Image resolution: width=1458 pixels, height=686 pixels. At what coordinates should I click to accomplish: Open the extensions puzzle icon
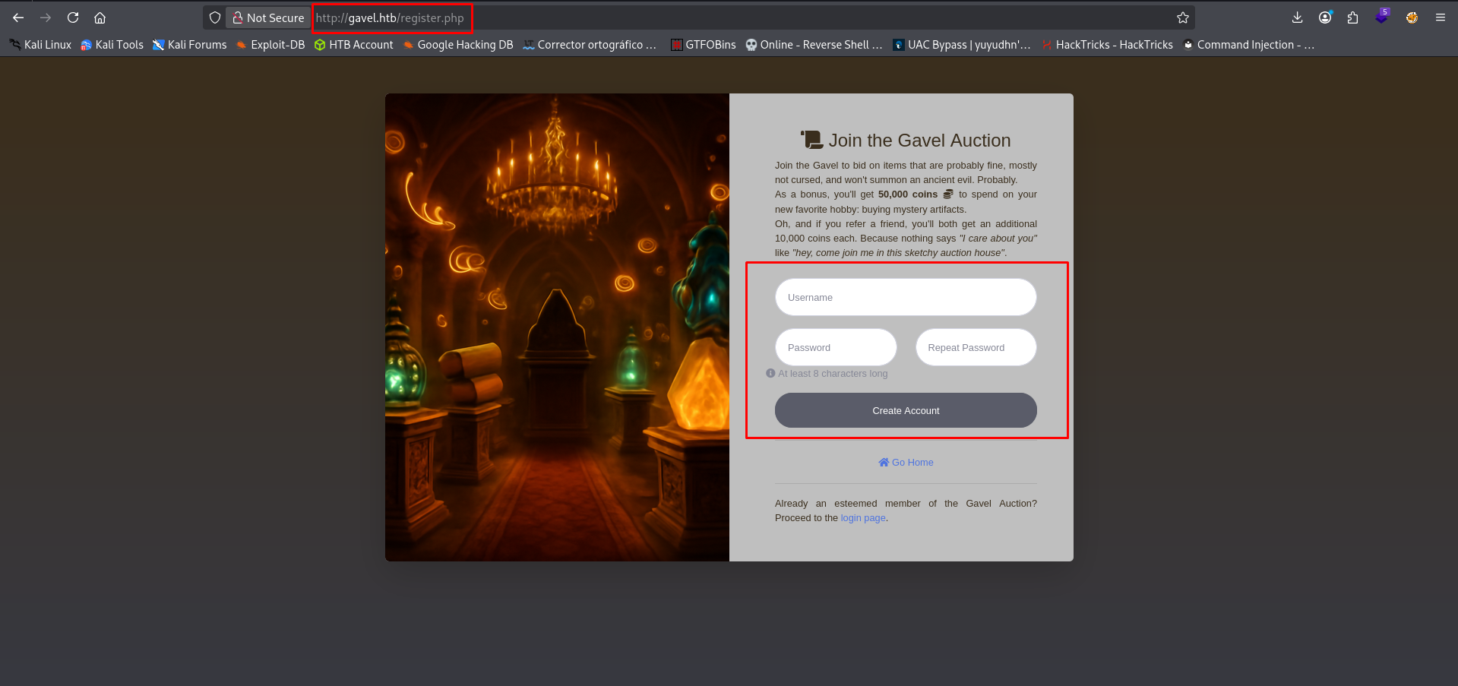1352,17
